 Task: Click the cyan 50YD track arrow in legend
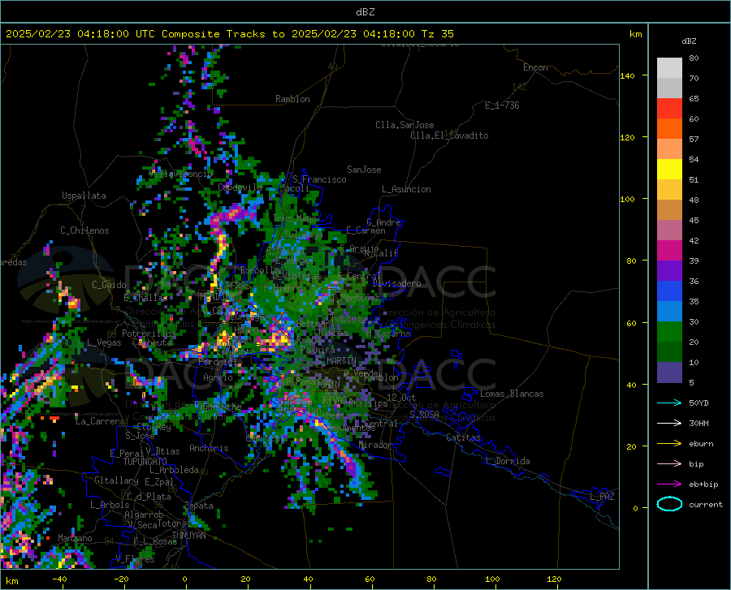[x=669, y=403]
